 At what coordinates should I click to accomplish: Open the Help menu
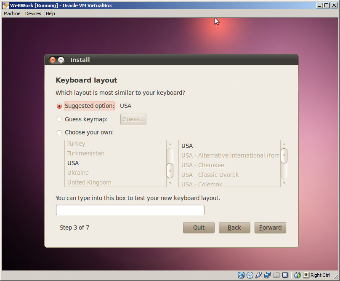[x=50, y=13]
